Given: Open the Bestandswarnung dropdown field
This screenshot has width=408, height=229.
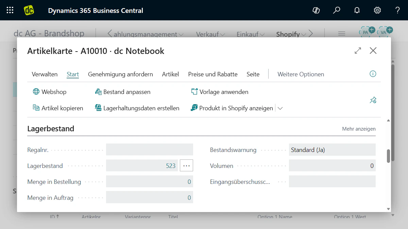Looking at the screenshot, I should [x=332, y=150].
